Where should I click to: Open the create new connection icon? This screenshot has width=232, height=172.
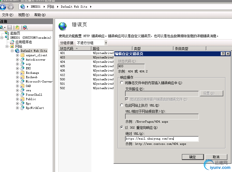click(x=2, y=27)
